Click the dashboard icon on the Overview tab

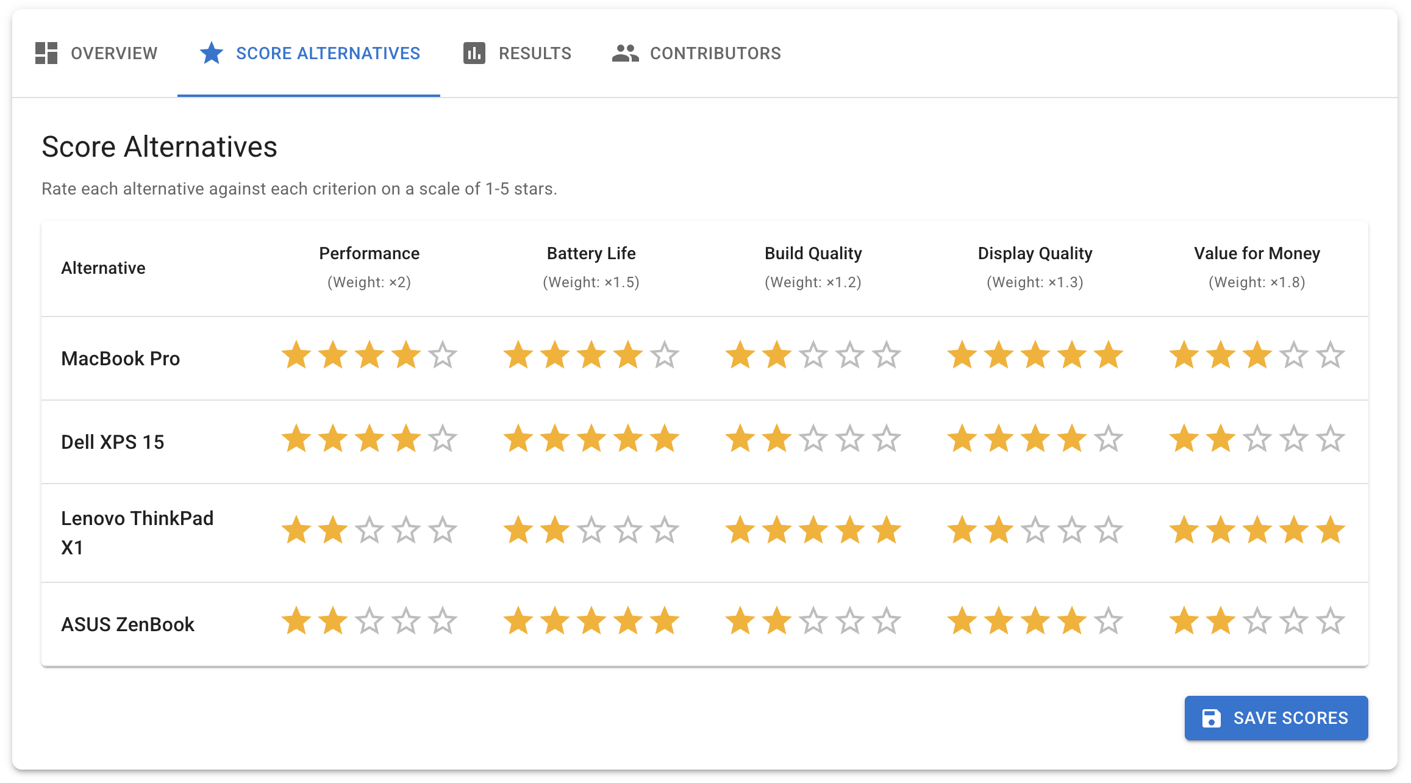click(x=46, y=53)
